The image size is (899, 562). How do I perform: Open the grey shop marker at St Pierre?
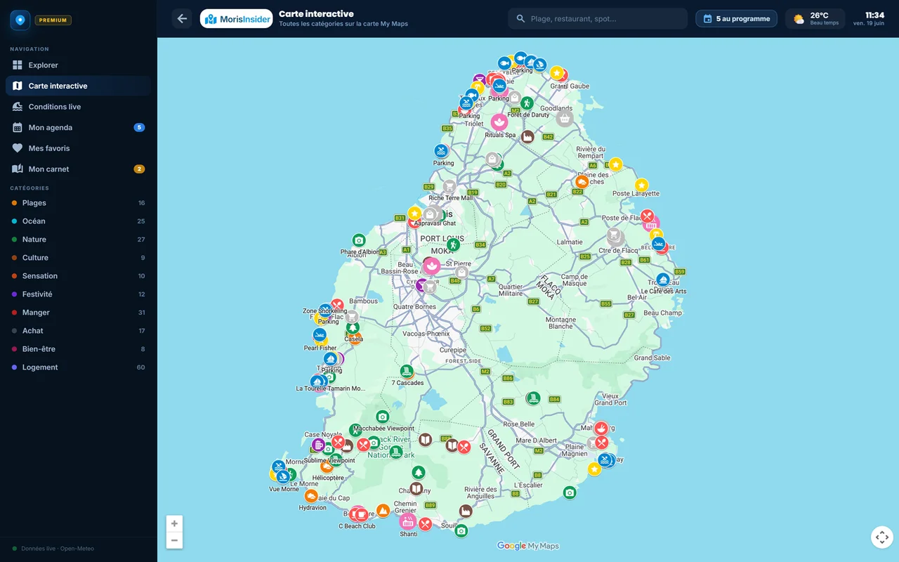point(461,273)
